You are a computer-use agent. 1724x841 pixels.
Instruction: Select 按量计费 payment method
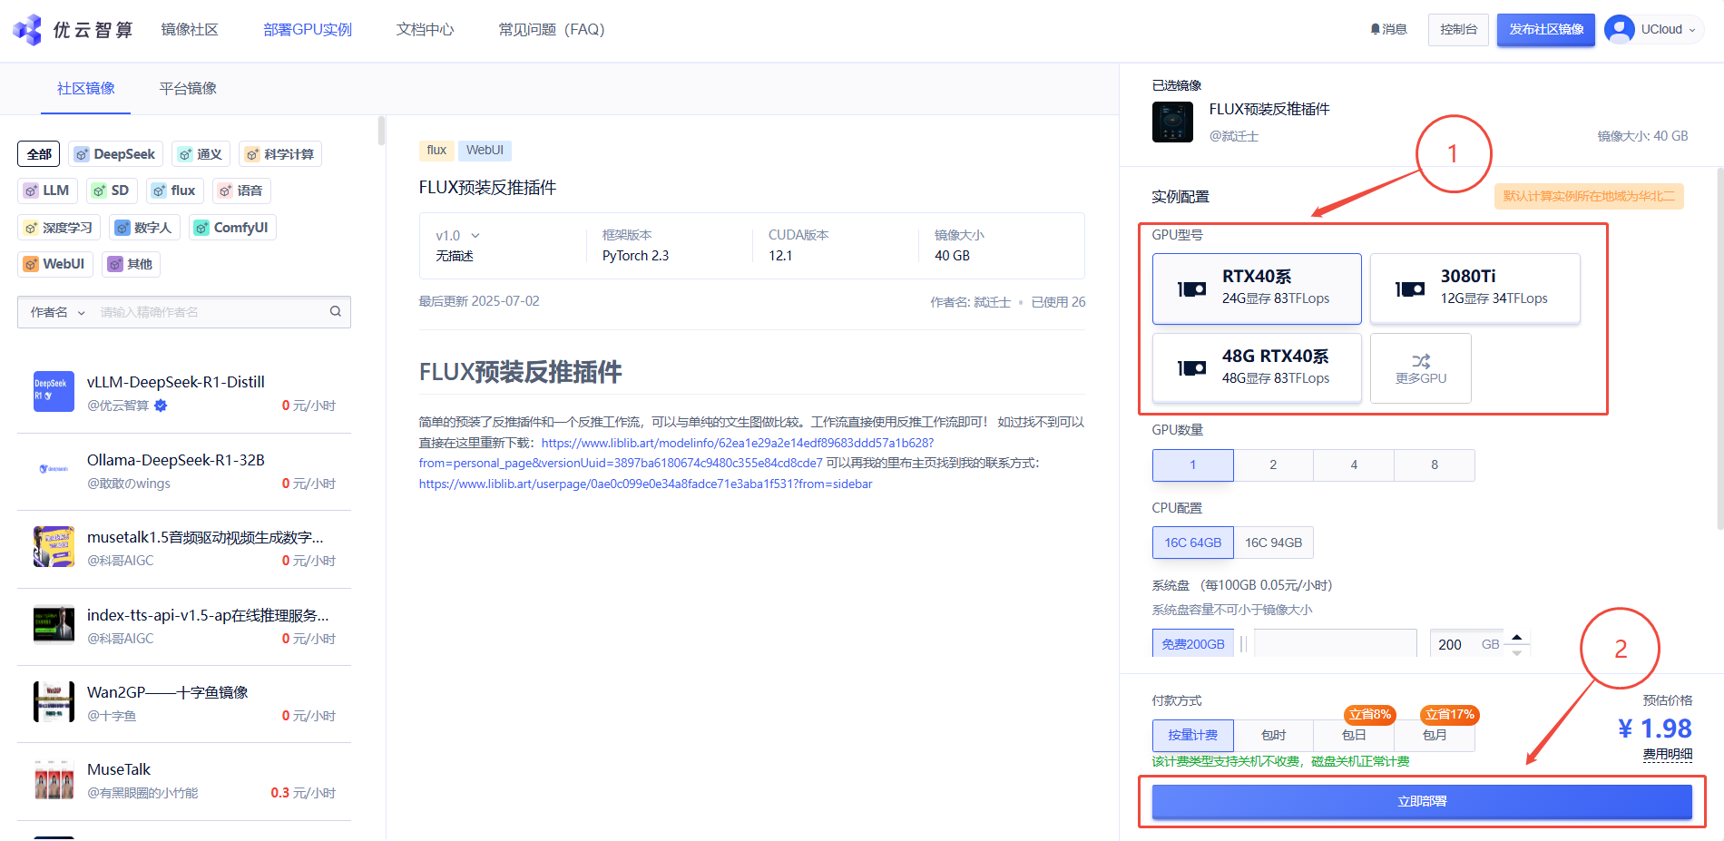pos(1192,735)
